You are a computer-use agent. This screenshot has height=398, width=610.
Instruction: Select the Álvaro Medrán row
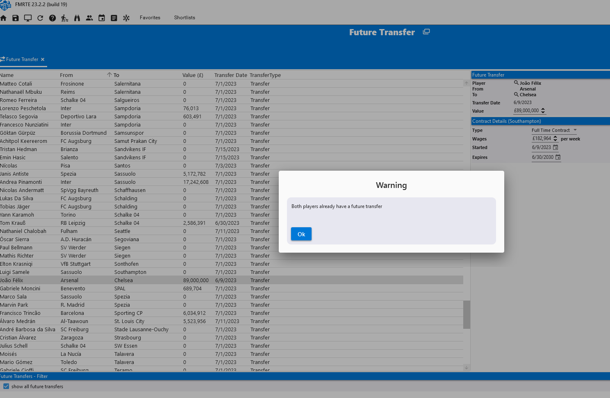(x=232, y=321)
